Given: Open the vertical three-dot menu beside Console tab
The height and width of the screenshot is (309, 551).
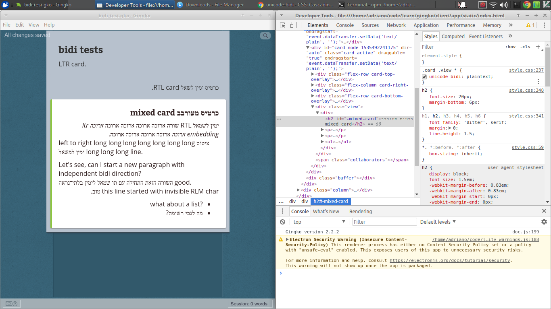Looking at the screenshot, I should click(x=282, y=211).
